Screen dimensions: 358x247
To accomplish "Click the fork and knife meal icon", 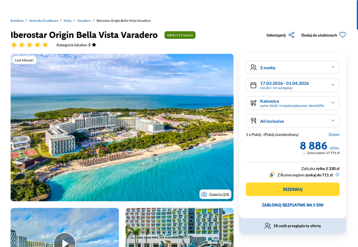I will [253, 121].
